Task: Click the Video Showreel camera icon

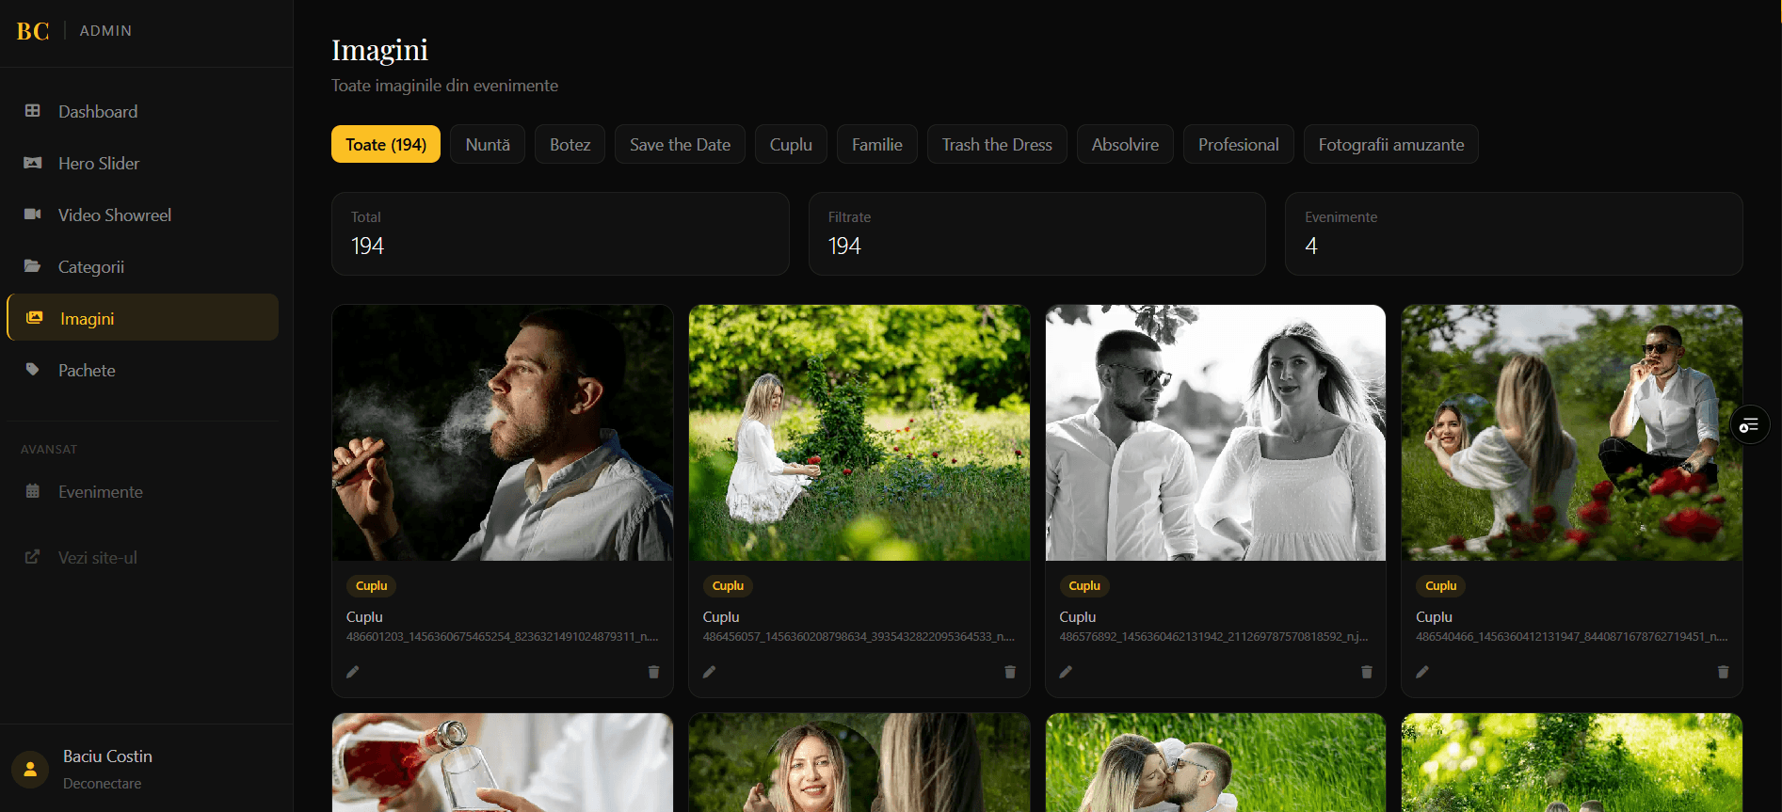Action: coord(32,215)
